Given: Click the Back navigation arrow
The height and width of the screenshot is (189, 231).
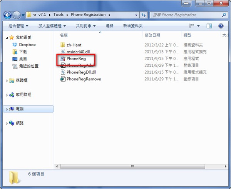Looking at the screenshot, I should 8,15.
